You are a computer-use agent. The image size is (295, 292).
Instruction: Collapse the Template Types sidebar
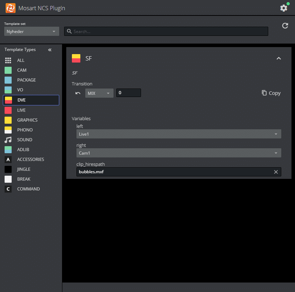pos(49,50)
